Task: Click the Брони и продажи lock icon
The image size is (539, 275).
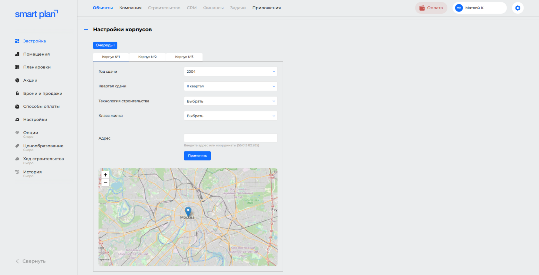Action: [17, 93]
